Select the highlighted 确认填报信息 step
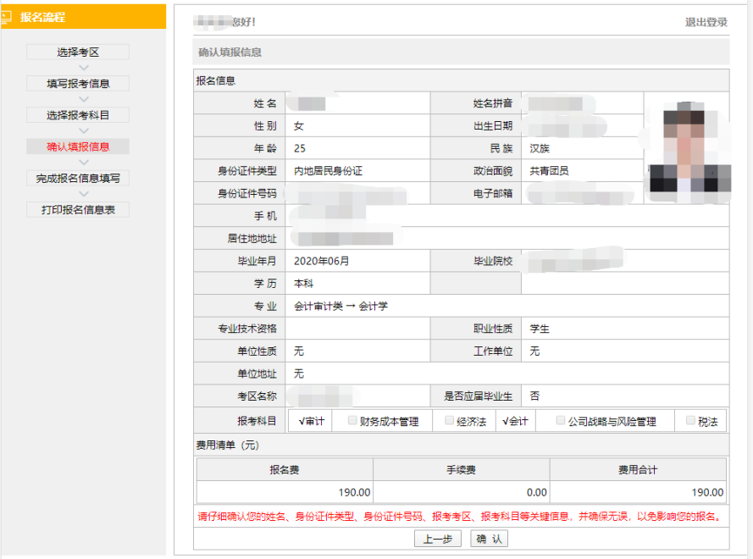 (x=76, y=146)
